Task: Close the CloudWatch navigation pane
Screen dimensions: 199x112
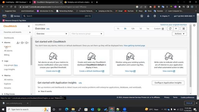Action: point(29,26)
